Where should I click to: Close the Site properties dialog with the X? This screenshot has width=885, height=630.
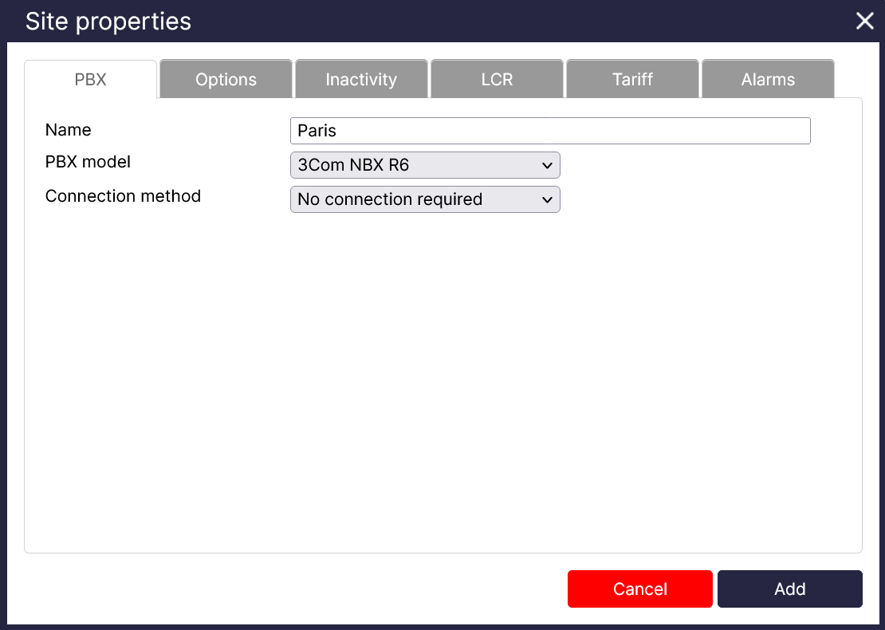[x=864, y=21]
